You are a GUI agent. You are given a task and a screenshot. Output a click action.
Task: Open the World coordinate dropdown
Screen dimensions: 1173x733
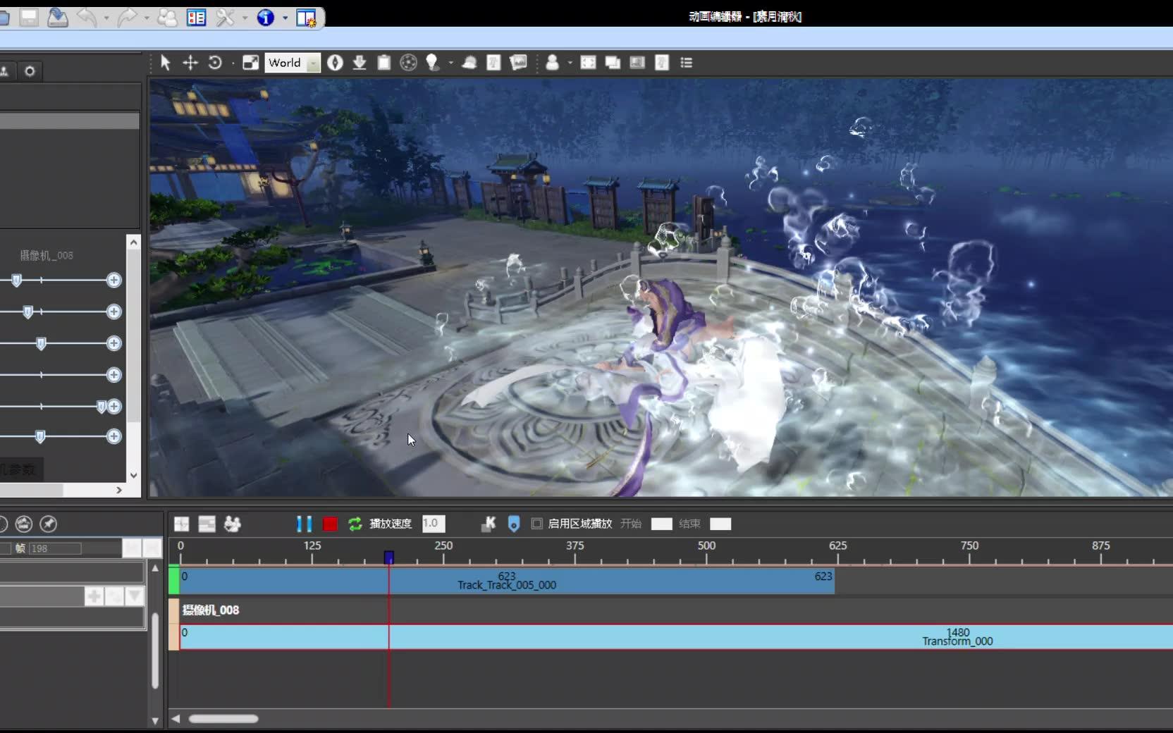pyautogui.click(x=313, y=63)
